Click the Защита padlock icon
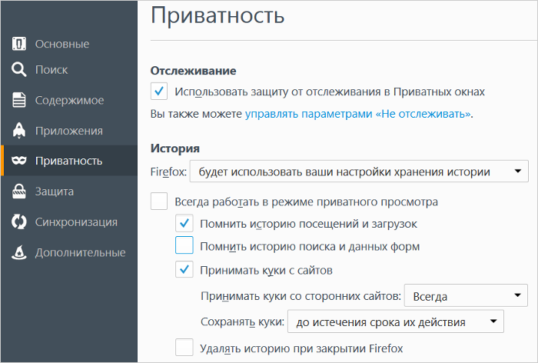This screenshot has width=538, height=363. pyautogui.click(x=19, y=191)
